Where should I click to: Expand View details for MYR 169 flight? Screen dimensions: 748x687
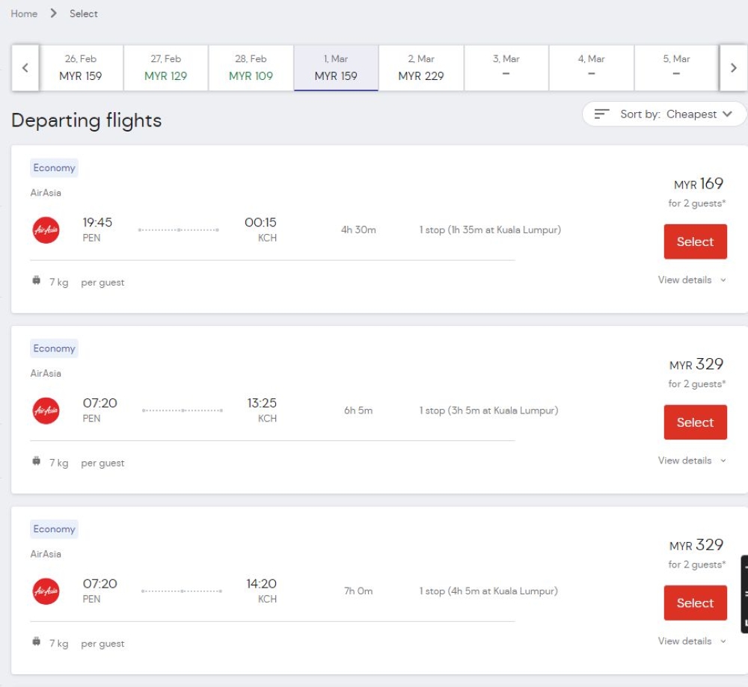[x=692, y=280]
